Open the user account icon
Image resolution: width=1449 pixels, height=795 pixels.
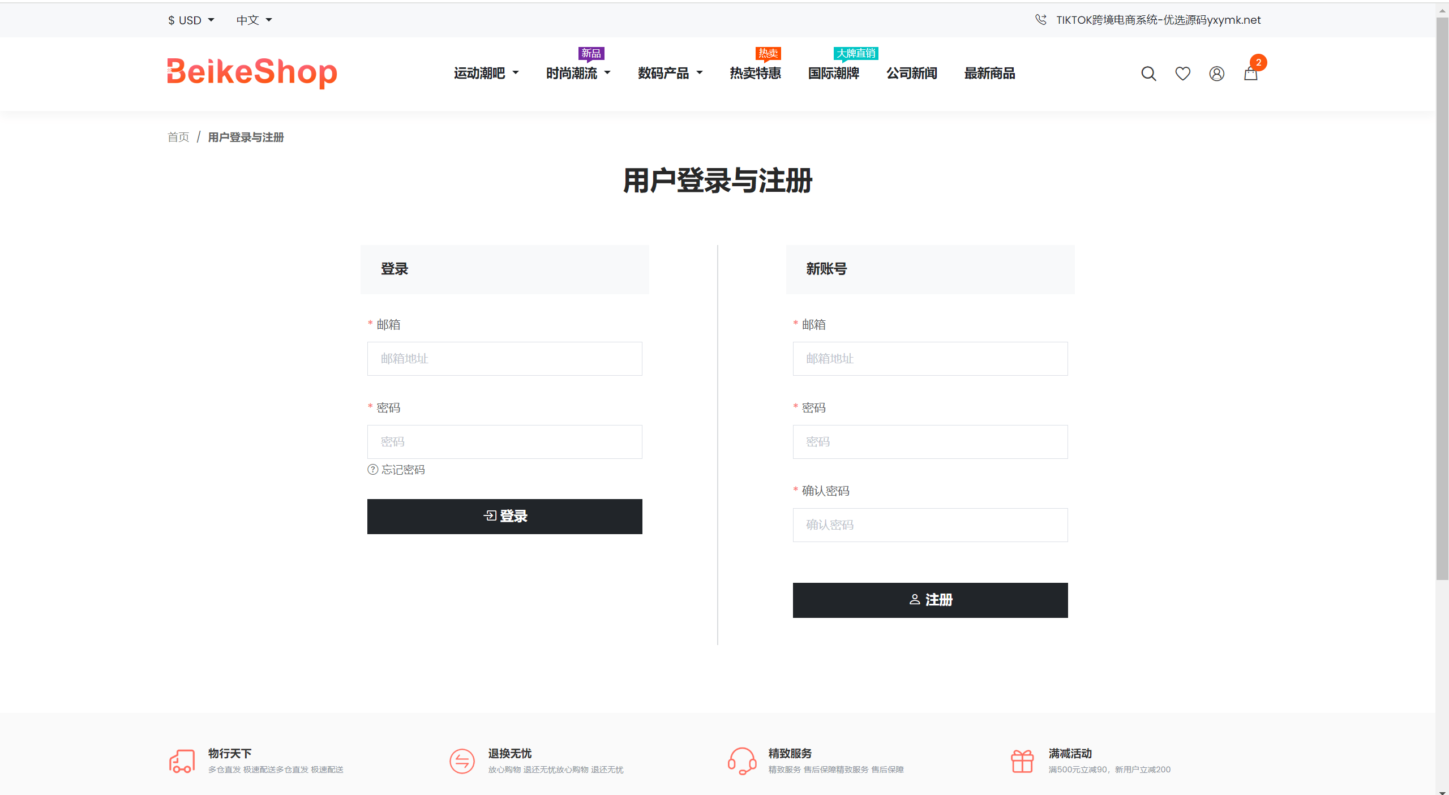1216,74
